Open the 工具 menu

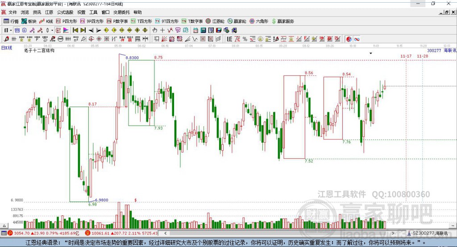(x=93, y=12)
